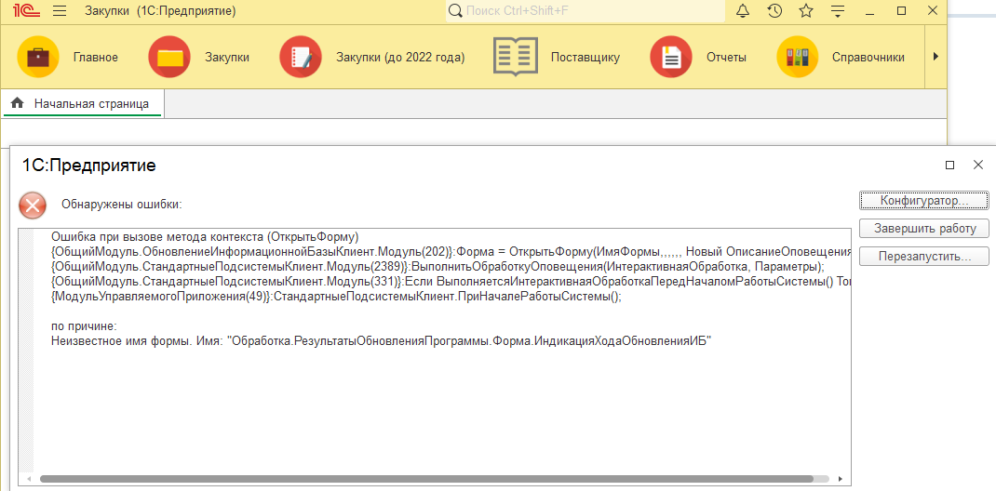996x491 pixels.
Task: Open the service settings menu icon
Action: pyautogui.click(x=839, y=11)
